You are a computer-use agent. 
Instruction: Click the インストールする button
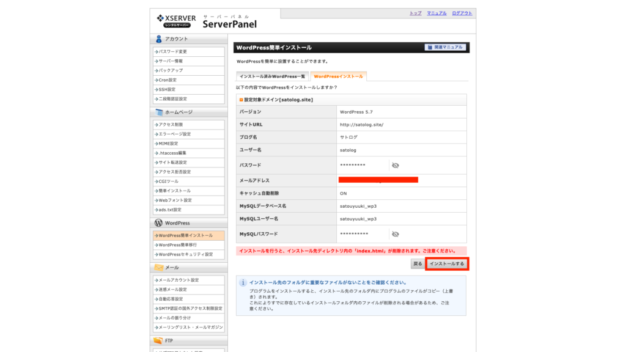[447, 264]
